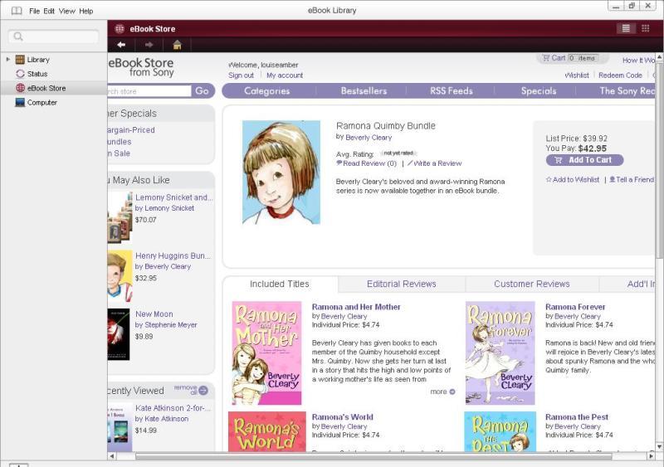Click the Beverly Cleary author link under bundle title

pos(369,138)
